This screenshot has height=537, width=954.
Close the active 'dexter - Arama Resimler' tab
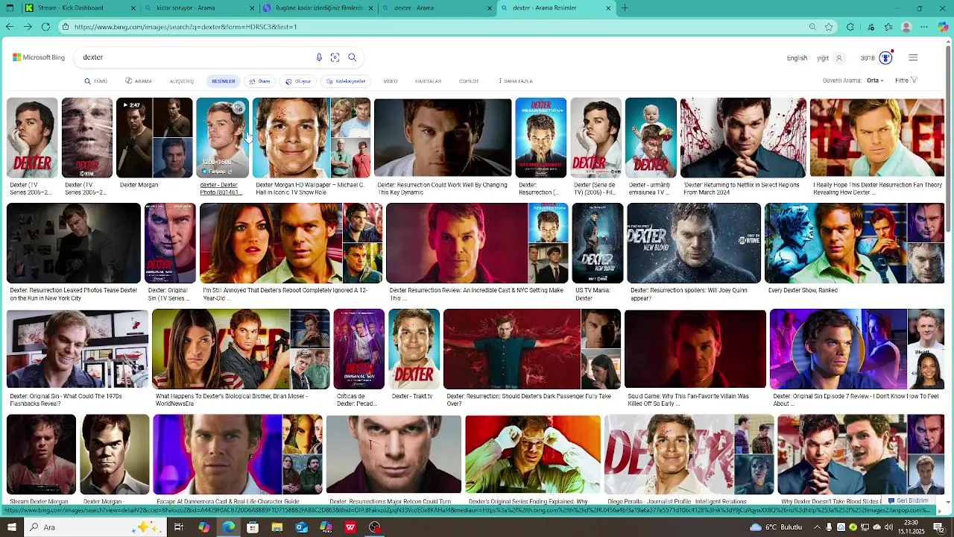(609, 8)
